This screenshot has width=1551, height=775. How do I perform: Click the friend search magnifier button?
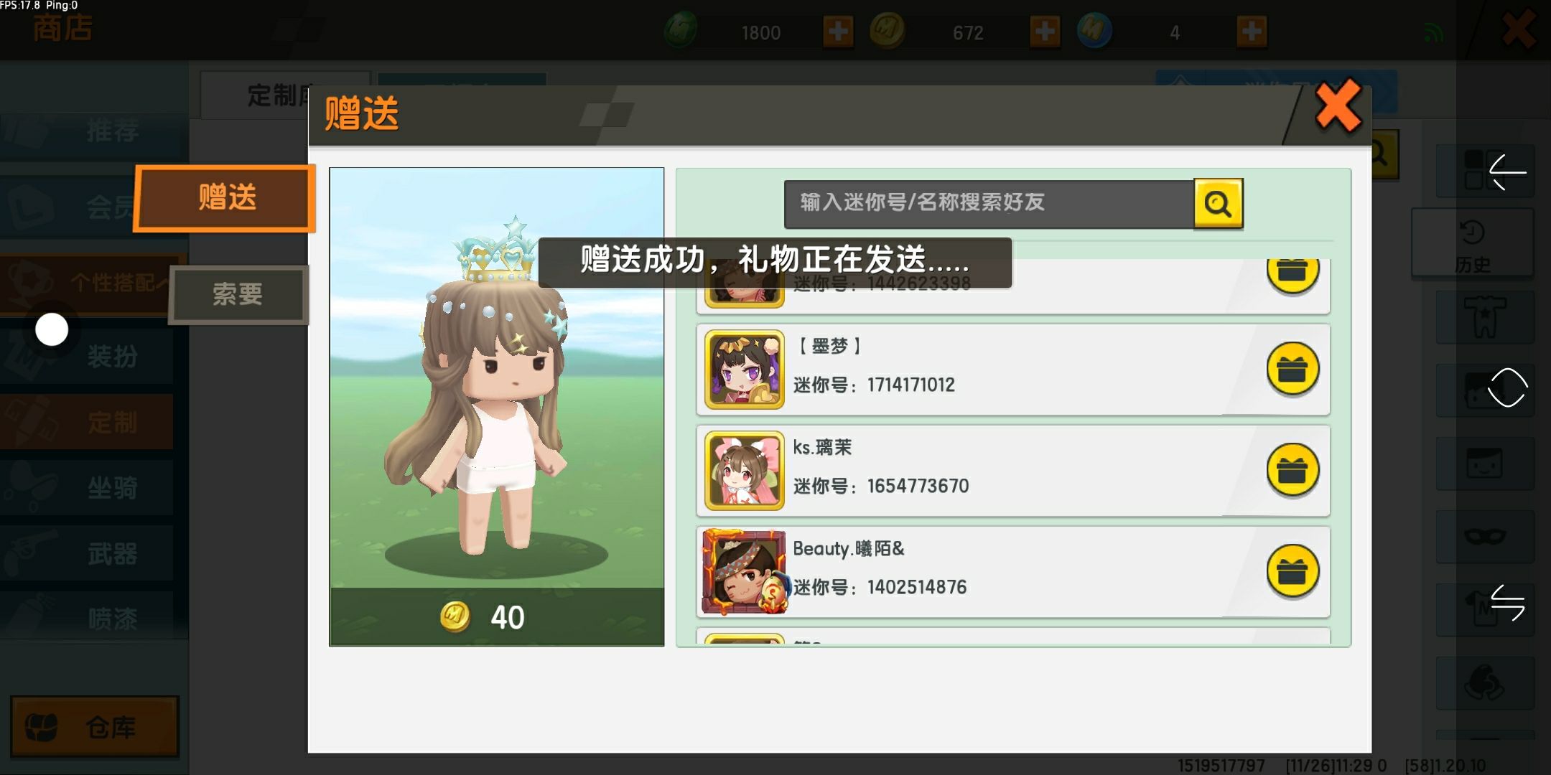tap(1218, 204)
